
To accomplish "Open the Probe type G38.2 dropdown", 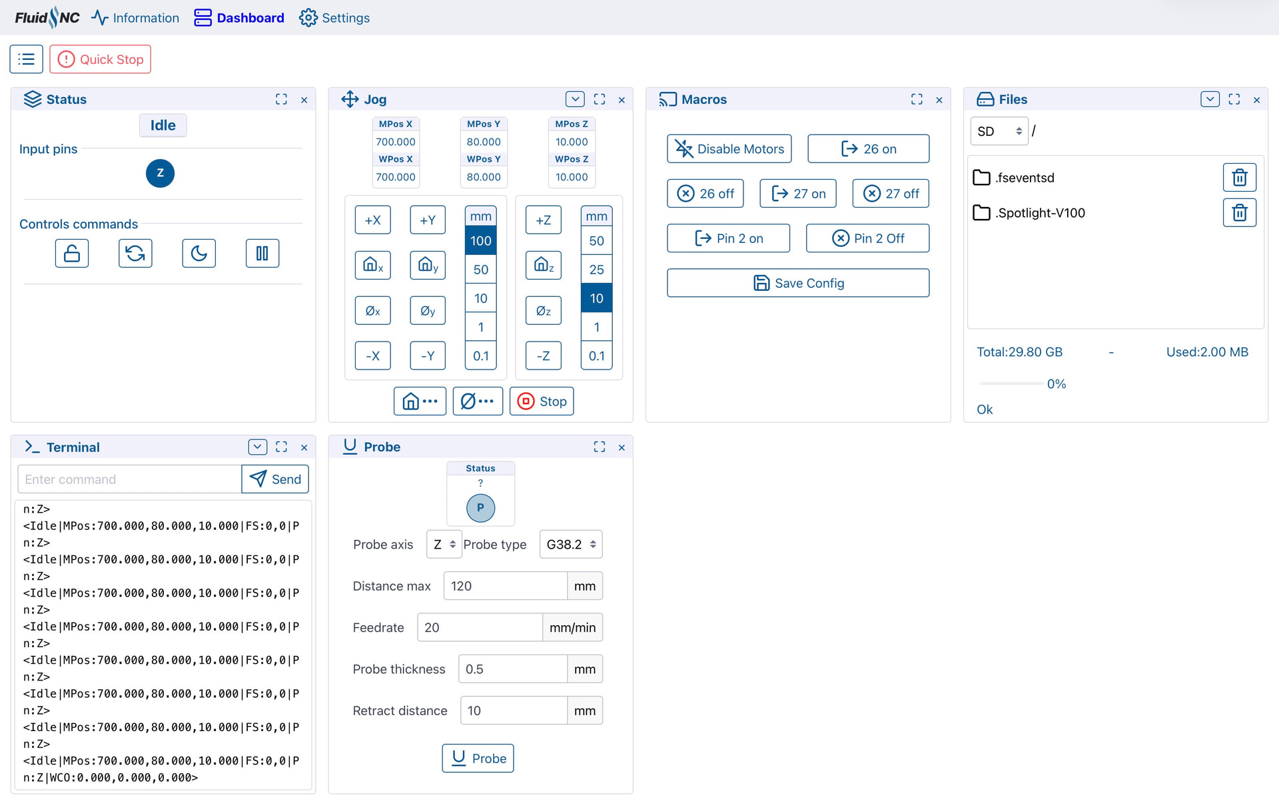I will (571, 545).
